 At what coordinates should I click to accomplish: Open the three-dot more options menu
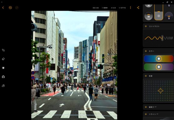coord(130,8)
